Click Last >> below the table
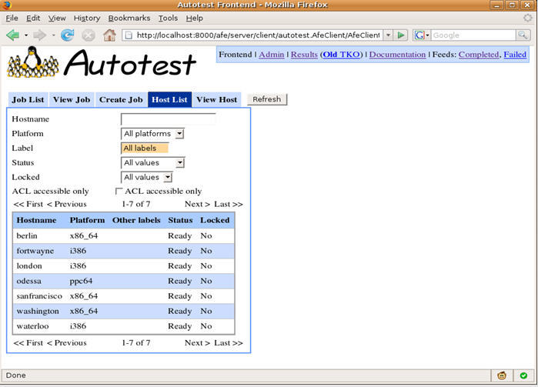 click(229, 342)
